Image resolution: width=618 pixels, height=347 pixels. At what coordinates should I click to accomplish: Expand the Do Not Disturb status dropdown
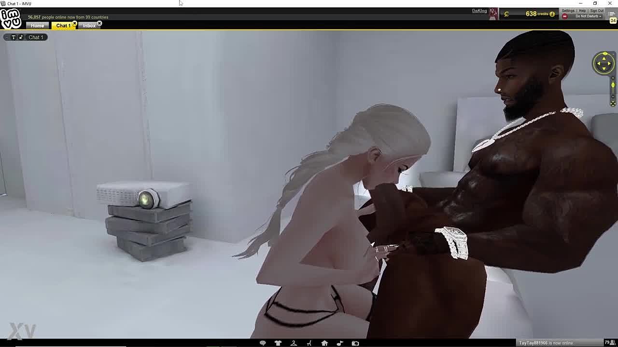pos(600,16)
